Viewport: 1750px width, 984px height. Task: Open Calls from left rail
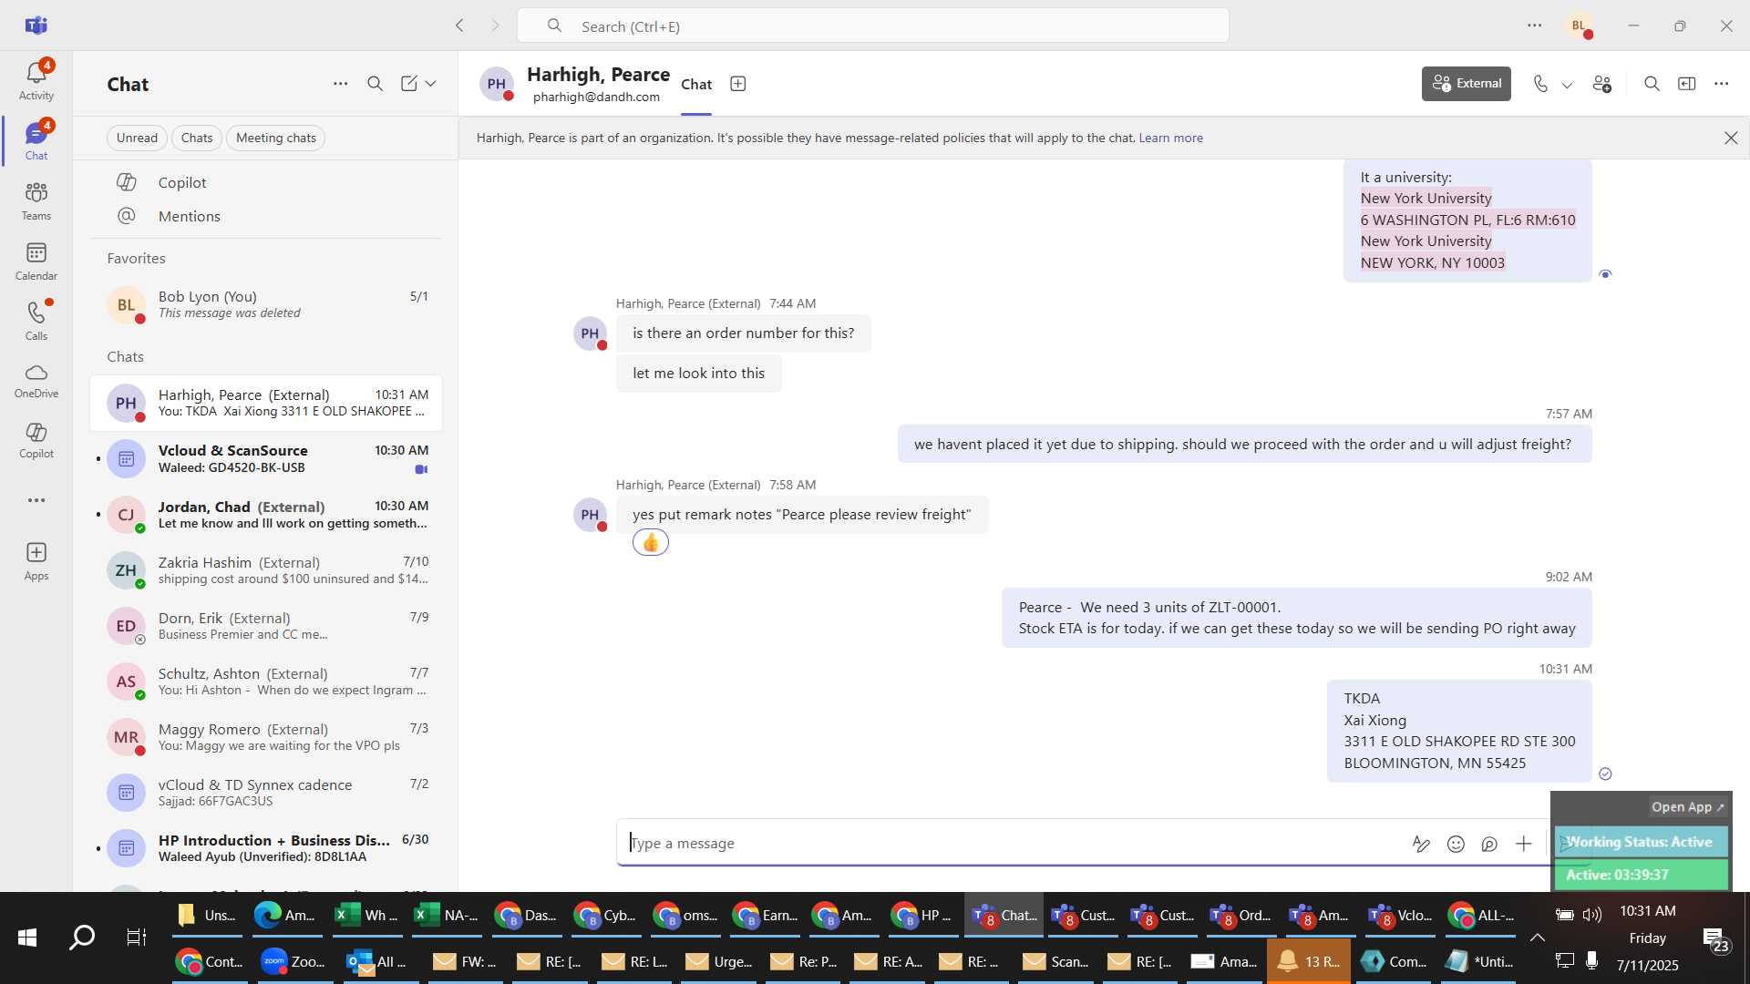click(36, 321)
